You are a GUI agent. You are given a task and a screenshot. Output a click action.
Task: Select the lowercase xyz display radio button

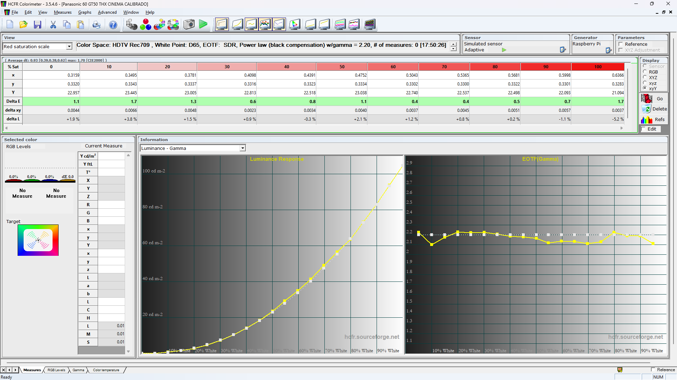click(x=645, y=83)
